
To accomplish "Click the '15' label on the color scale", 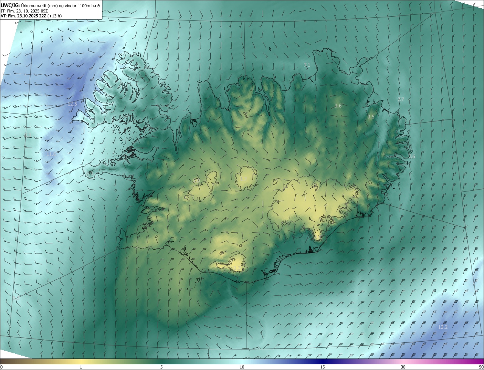I will (323, 367).
